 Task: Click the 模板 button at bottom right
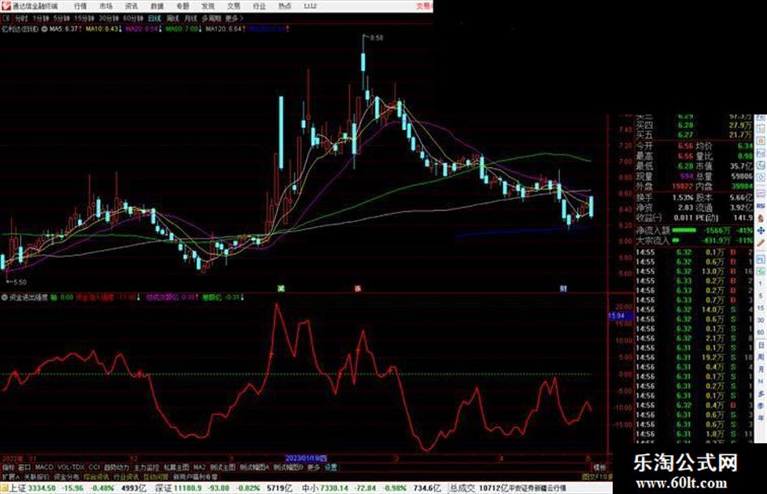(599, 467)
